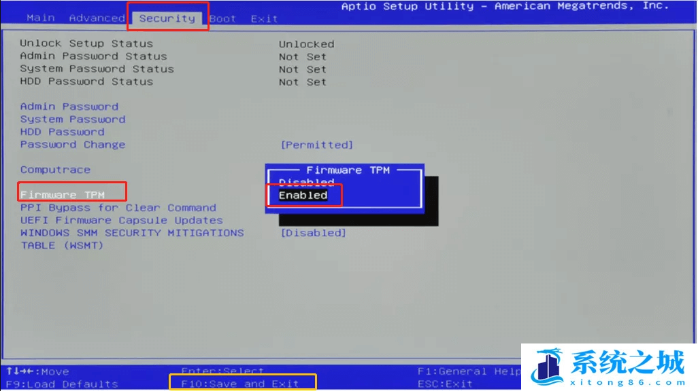
Task: Go to the Boot tab
Action: 222,18
